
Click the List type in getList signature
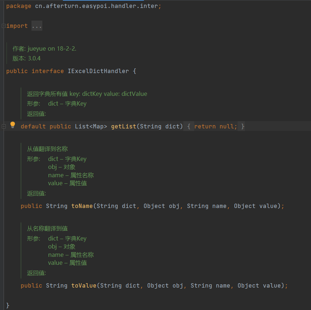click(x=82, y=126)
